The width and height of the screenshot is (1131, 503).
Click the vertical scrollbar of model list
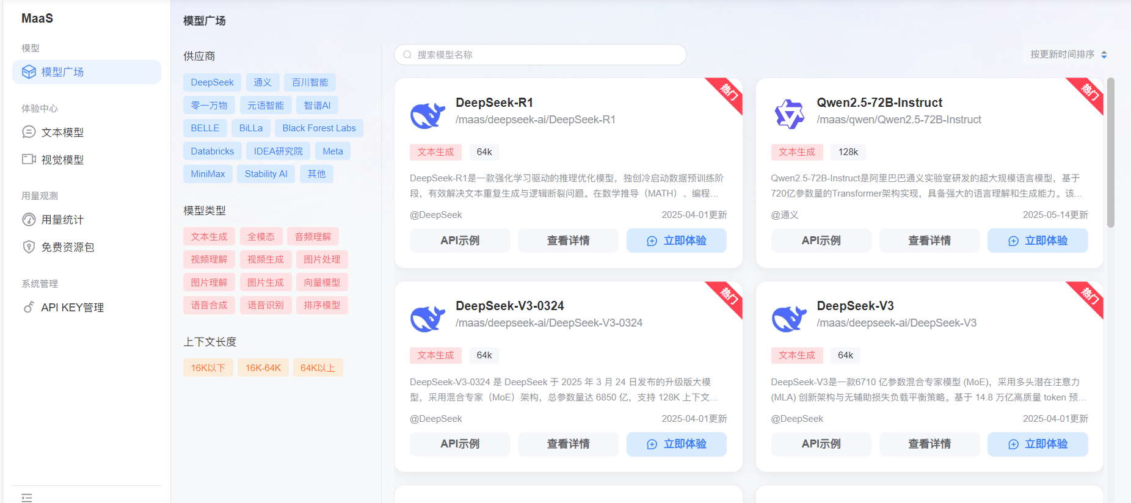coord(1111,153)
